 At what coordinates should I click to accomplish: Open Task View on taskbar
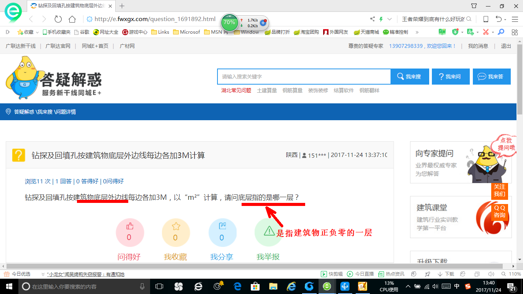[x=159, y=286]
